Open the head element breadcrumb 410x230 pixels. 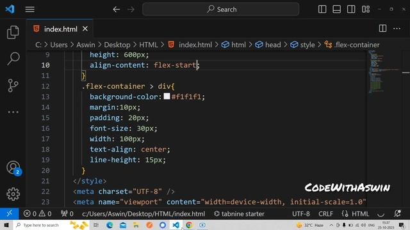268,45
